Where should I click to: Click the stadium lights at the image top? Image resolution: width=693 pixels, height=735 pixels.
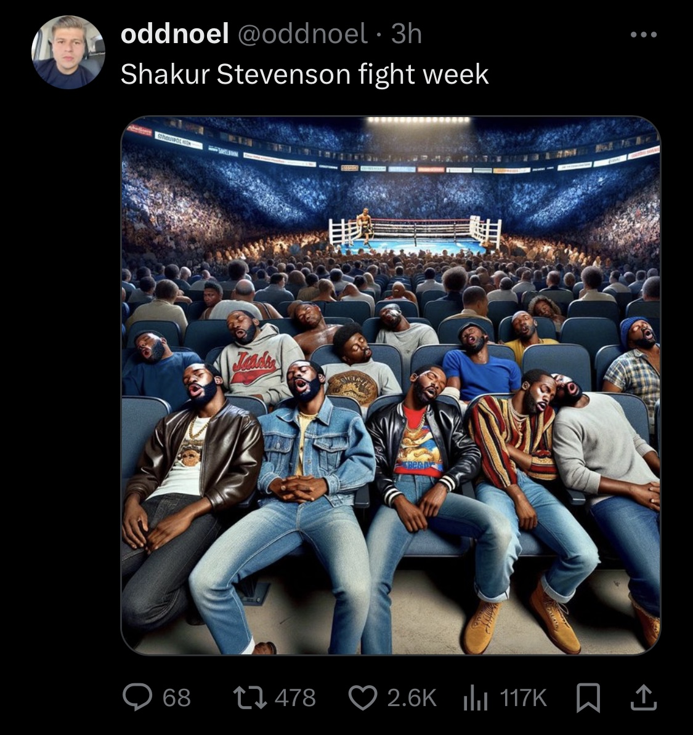[418, 120]
